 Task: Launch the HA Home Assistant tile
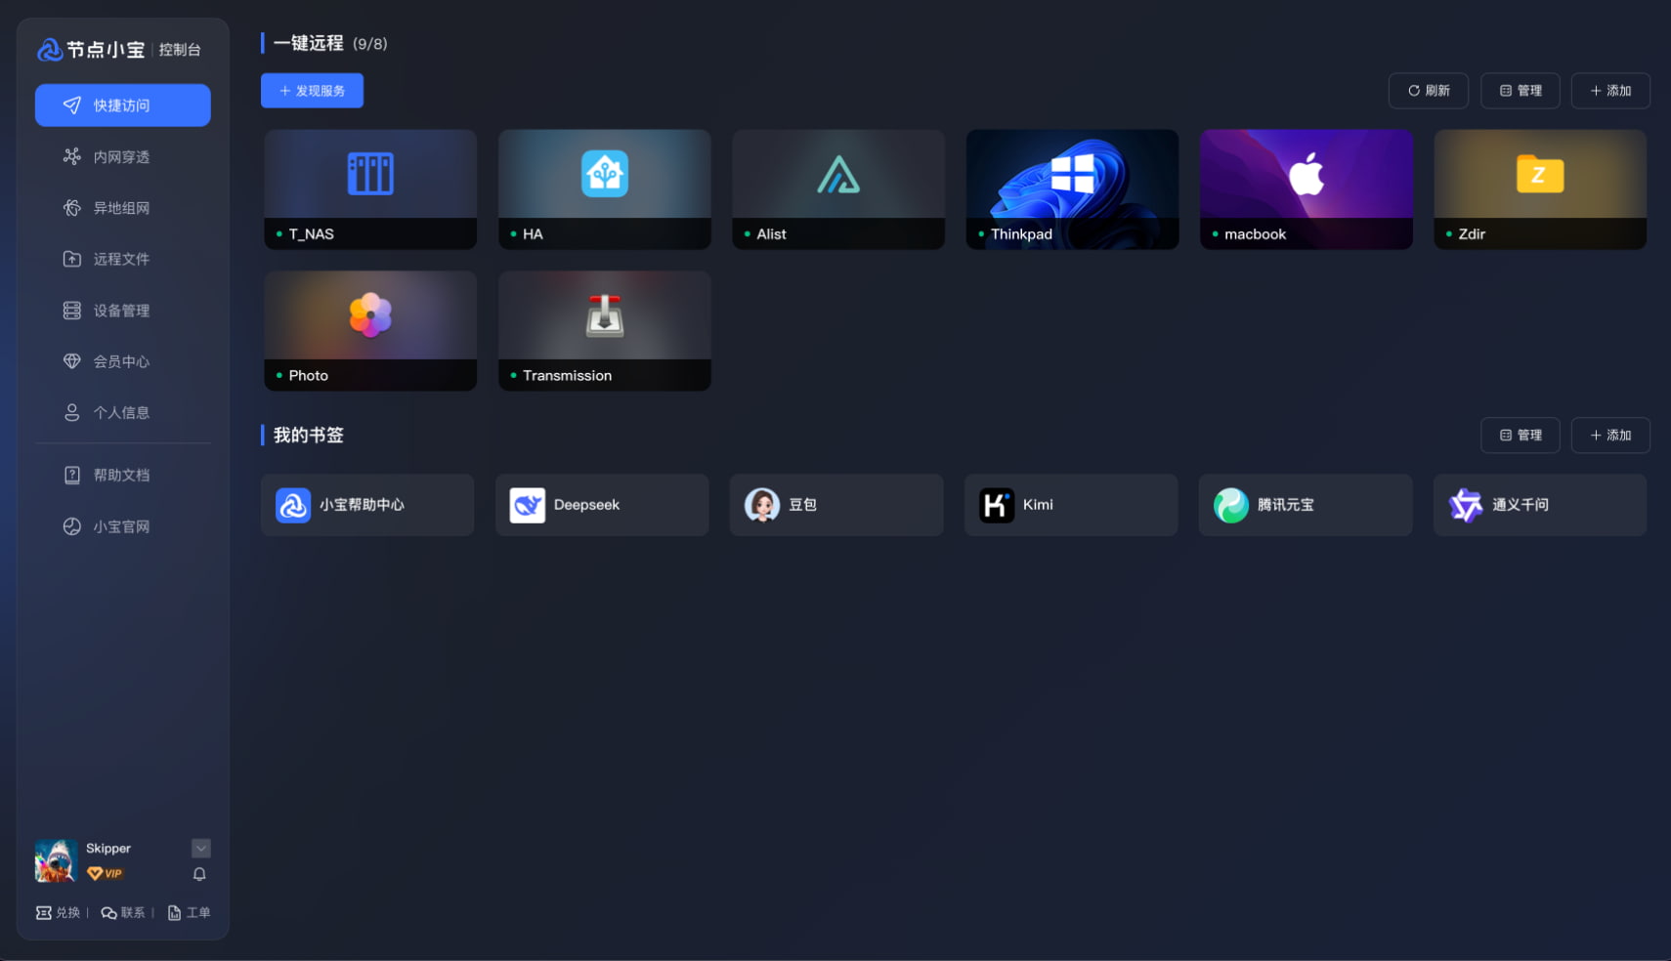point(605,189)
